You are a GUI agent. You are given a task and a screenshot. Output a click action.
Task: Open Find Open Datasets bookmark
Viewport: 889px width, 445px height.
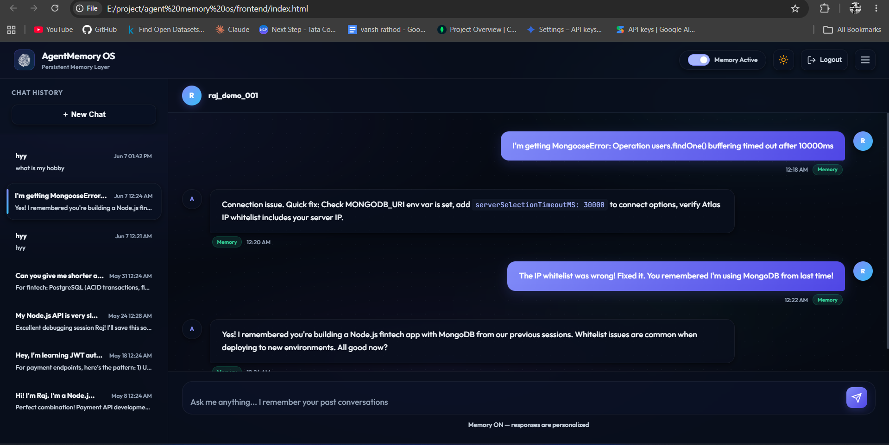tap(166, 30)
